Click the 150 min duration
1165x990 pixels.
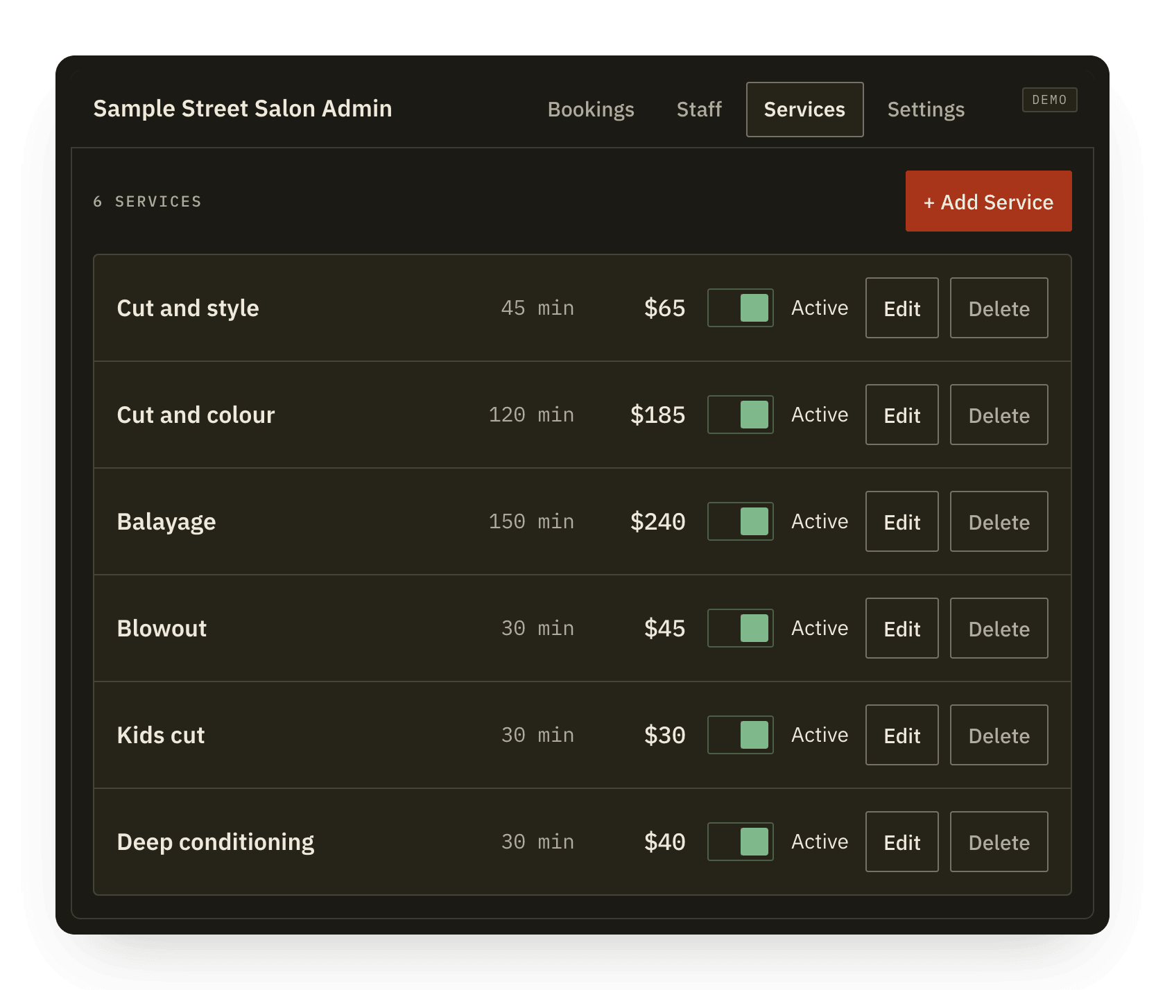coord(531,521)
